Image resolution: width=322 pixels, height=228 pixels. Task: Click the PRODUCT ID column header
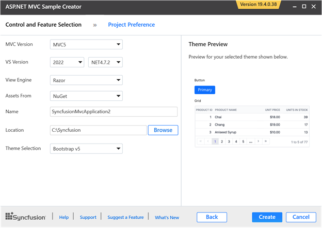tap(204, 110)
